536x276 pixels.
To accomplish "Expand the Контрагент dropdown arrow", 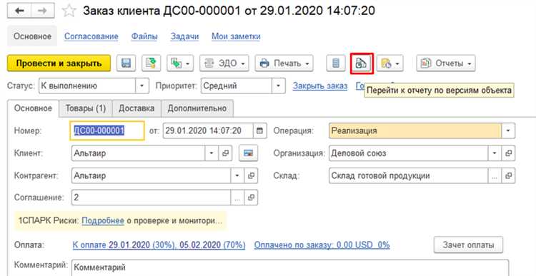I will point(237,175).
